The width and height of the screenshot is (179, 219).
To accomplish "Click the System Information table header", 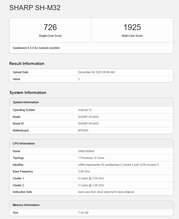I will 26,102.
